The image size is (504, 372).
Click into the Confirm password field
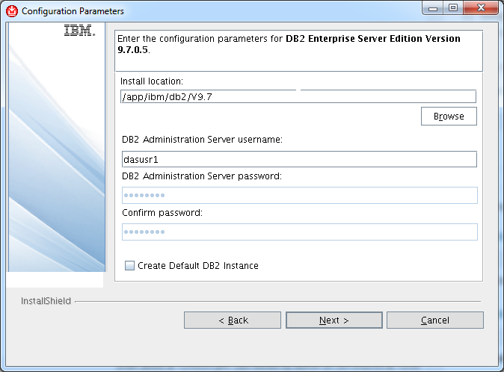[x=300, y=232]
